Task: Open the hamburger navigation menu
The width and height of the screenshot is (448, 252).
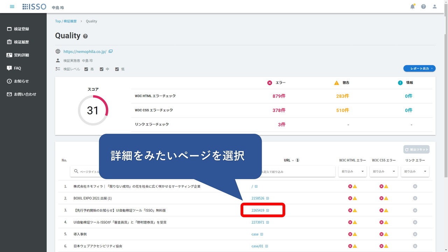Action: coord(12,7)
